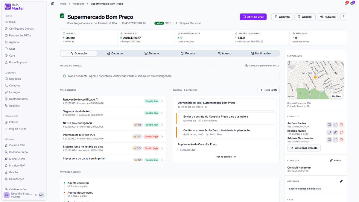Open Agenda from the sidebar

pyautogui.click(x=25, y=42)
